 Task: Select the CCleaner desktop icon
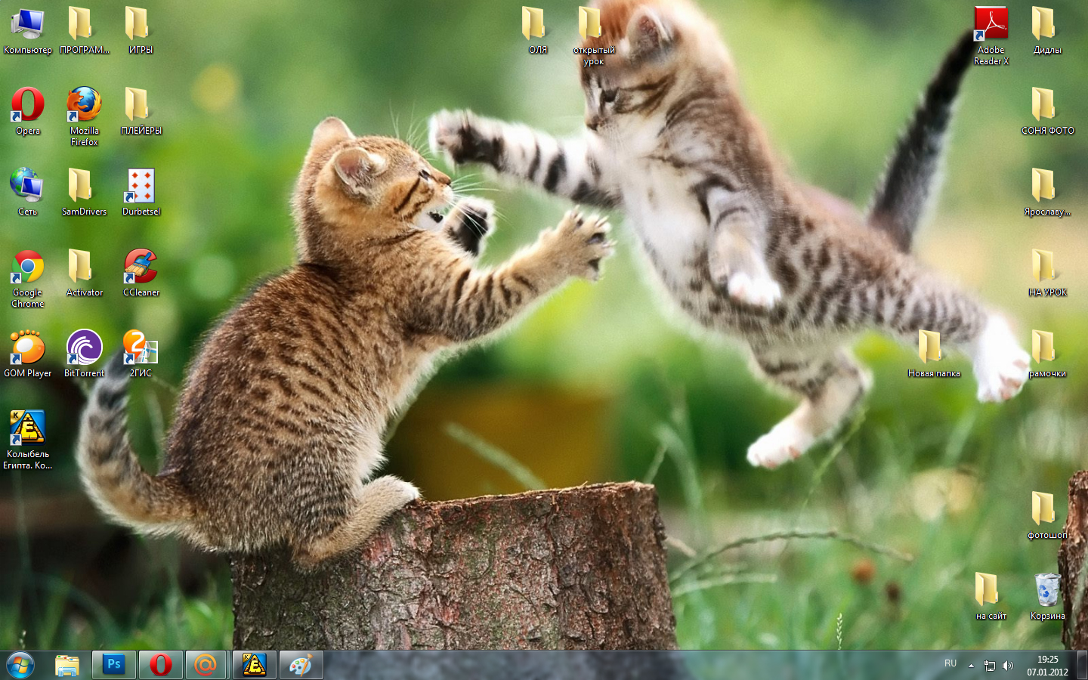click(141, 268)
